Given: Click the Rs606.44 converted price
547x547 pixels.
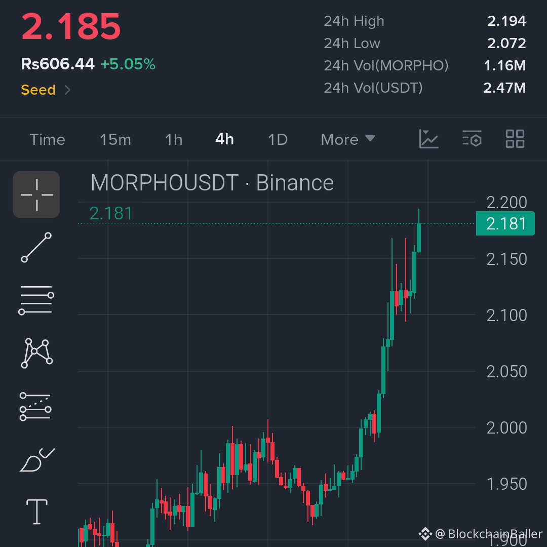Looking at the screenshot, I should (x=58, y=64).
